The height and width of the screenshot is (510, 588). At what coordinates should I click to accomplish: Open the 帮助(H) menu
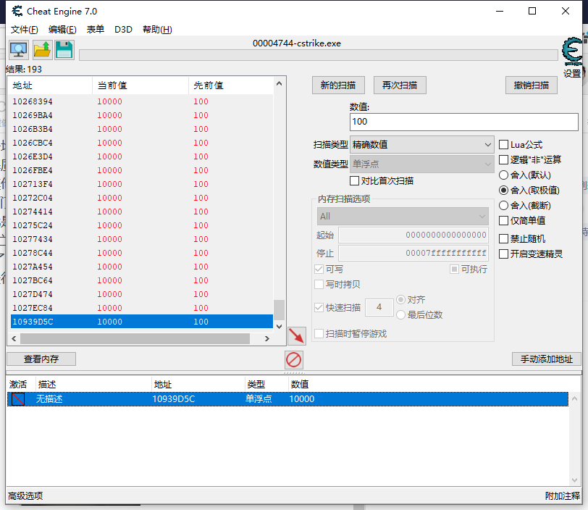157,30
